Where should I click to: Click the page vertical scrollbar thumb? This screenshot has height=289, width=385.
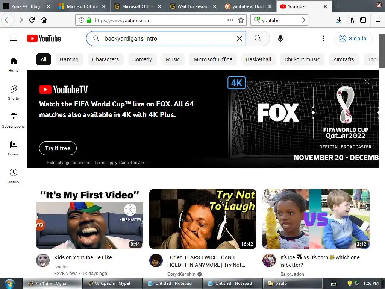coord(382,51)
